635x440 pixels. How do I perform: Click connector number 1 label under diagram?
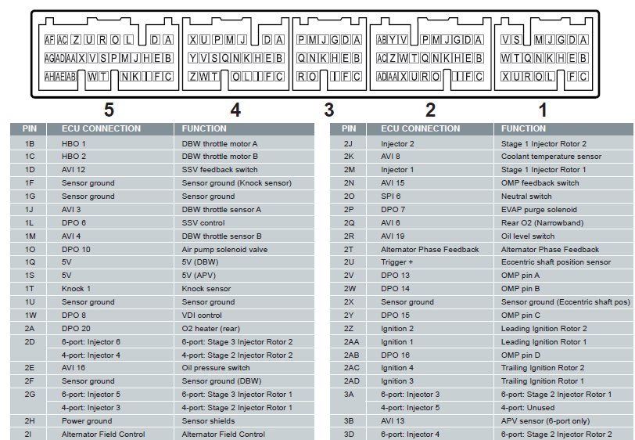543,110
